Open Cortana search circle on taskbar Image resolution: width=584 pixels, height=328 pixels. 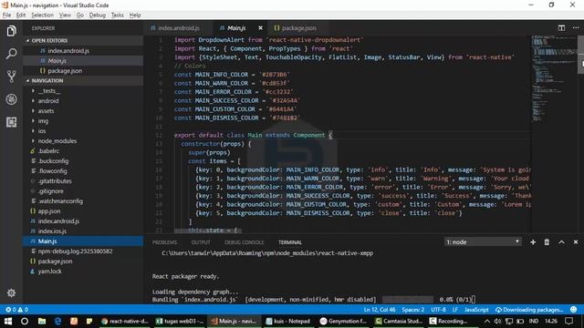pos(25,321)
